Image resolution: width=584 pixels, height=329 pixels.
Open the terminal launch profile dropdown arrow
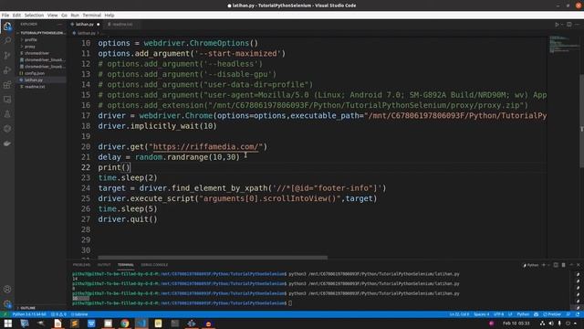coord(548,265)
